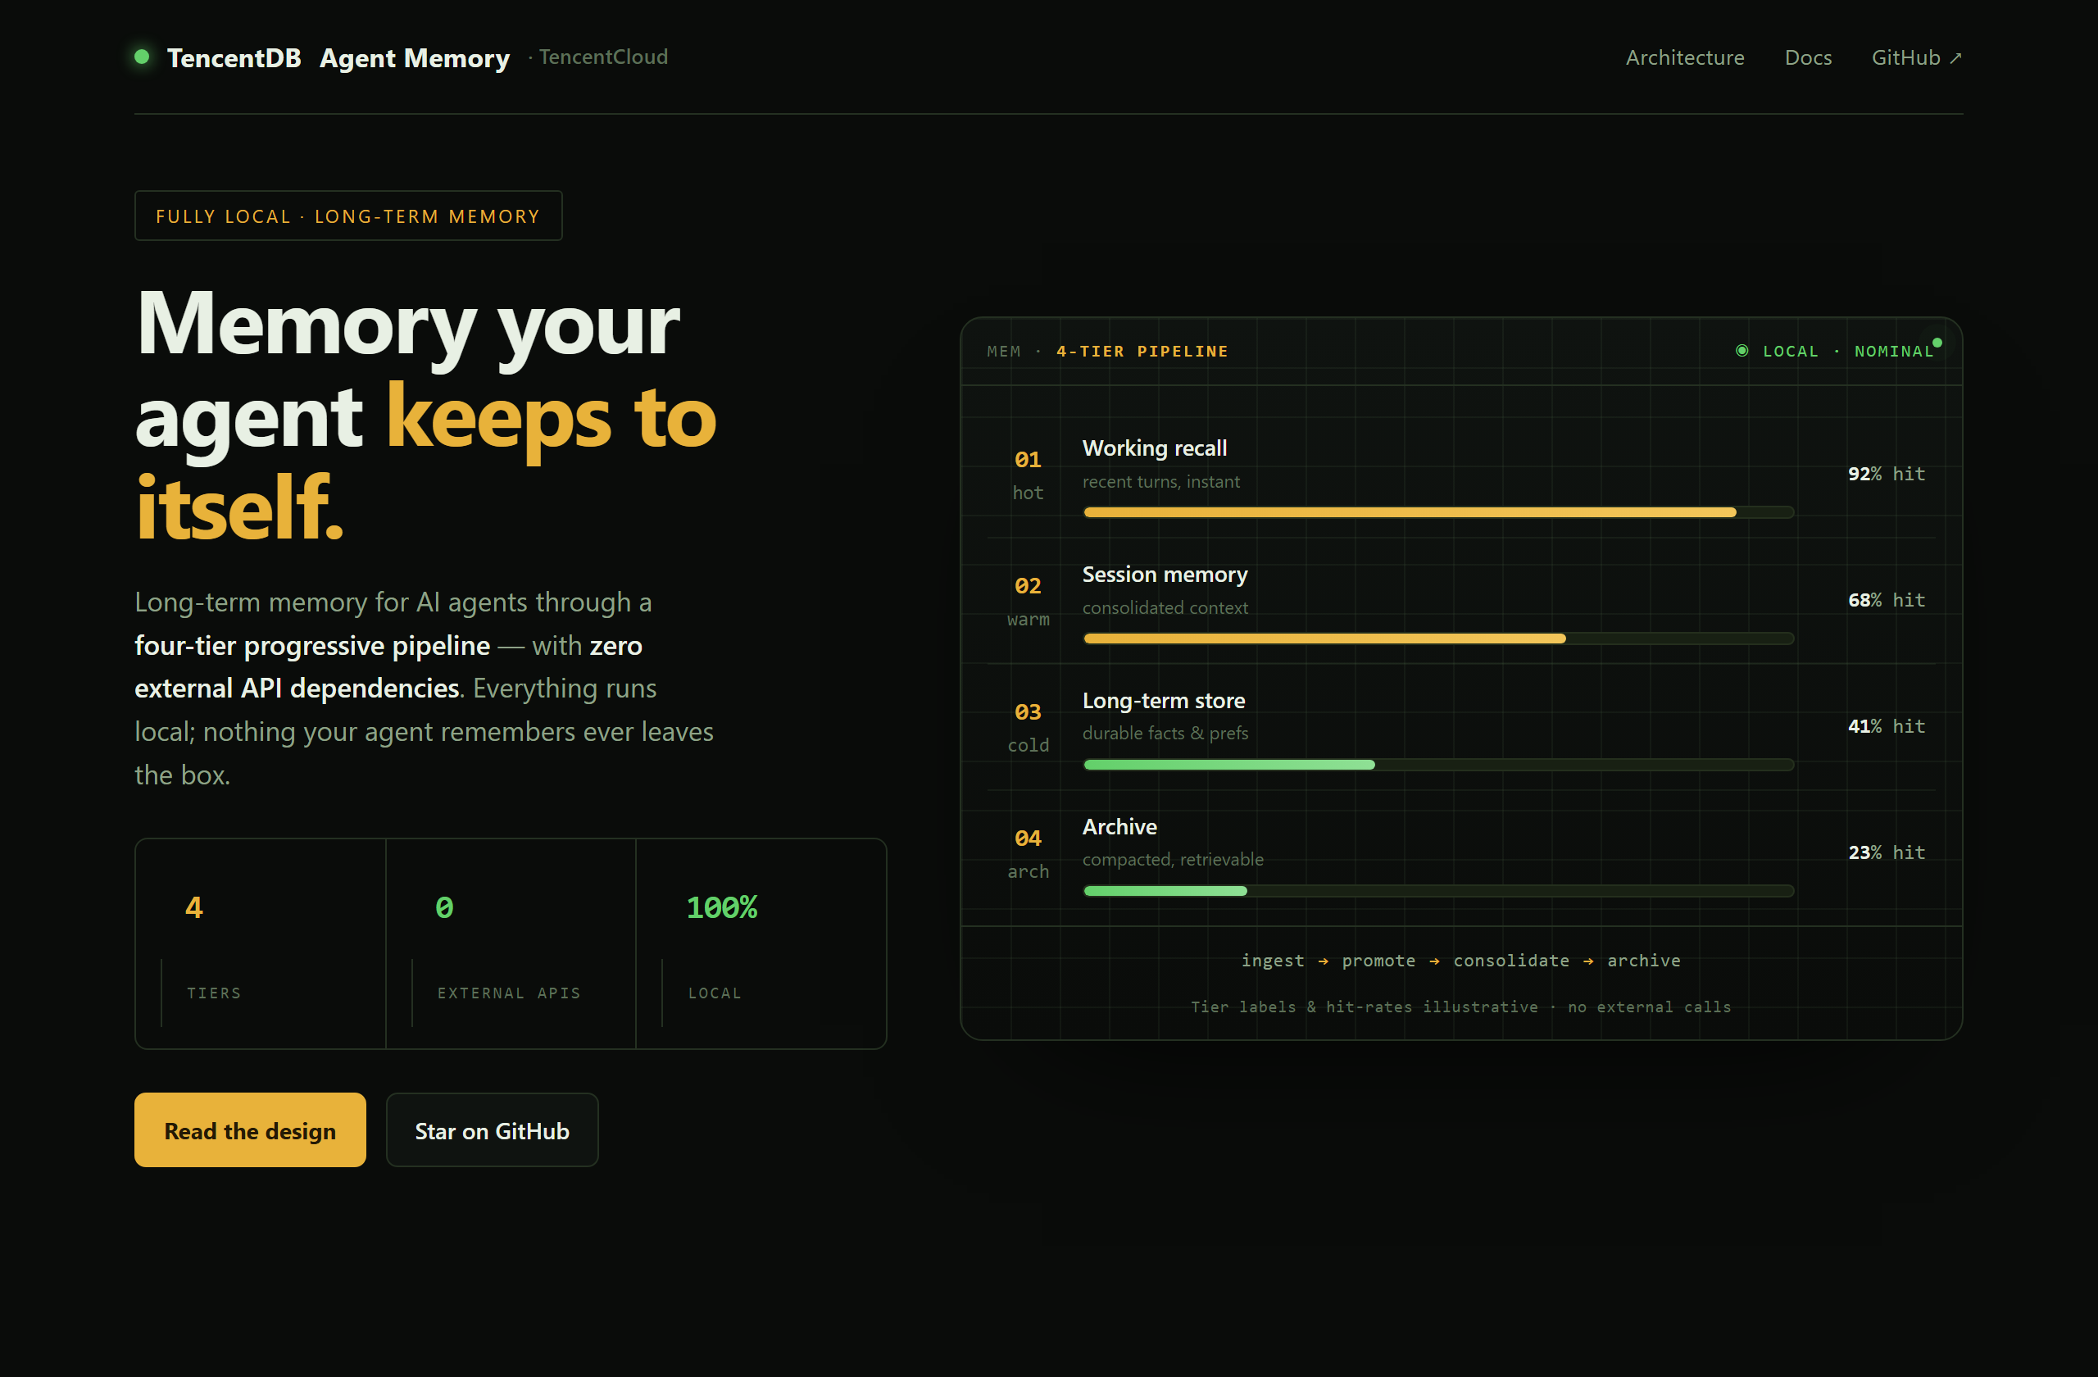Go to Docs in the navigation
The height and width of the screenshot is (1377, 2098).
tap(1808, 57)
